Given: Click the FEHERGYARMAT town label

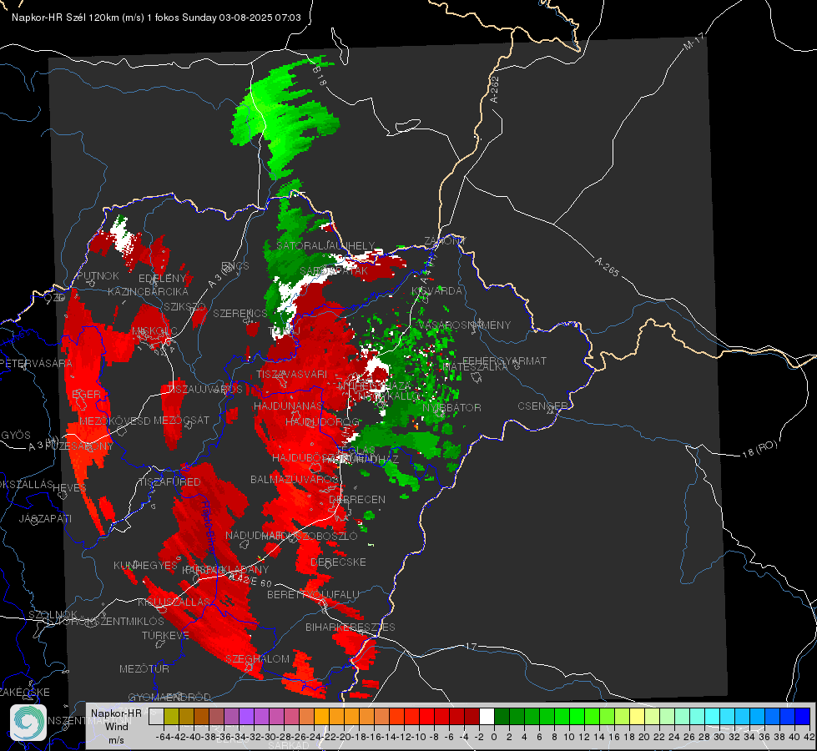Looking at the screenshot, I should tap(505, 360).
